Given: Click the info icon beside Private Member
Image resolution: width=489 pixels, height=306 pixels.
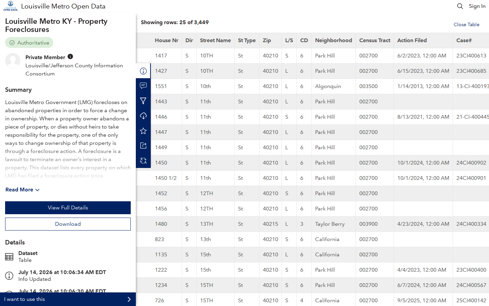Looking at the screenshot, I should pyautogui.click(x=70, y=56).
